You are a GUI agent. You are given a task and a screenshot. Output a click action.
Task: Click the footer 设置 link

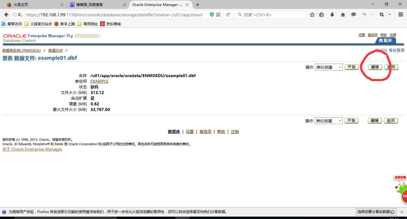[190, 132]
